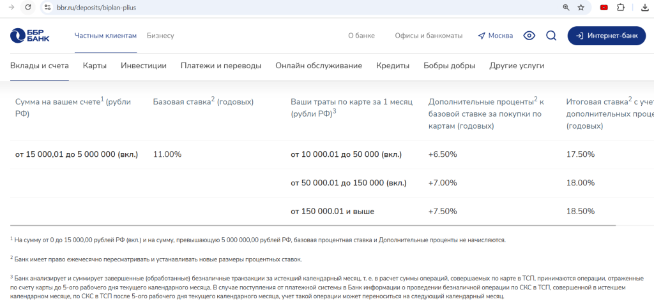
Task: Open Платежи и переводы menu
Action: (x=221, y=66)
